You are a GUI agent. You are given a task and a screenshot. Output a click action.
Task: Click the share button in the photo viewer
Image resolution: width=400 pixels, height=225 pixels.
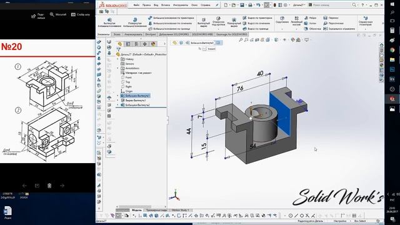tap(38, 16)
